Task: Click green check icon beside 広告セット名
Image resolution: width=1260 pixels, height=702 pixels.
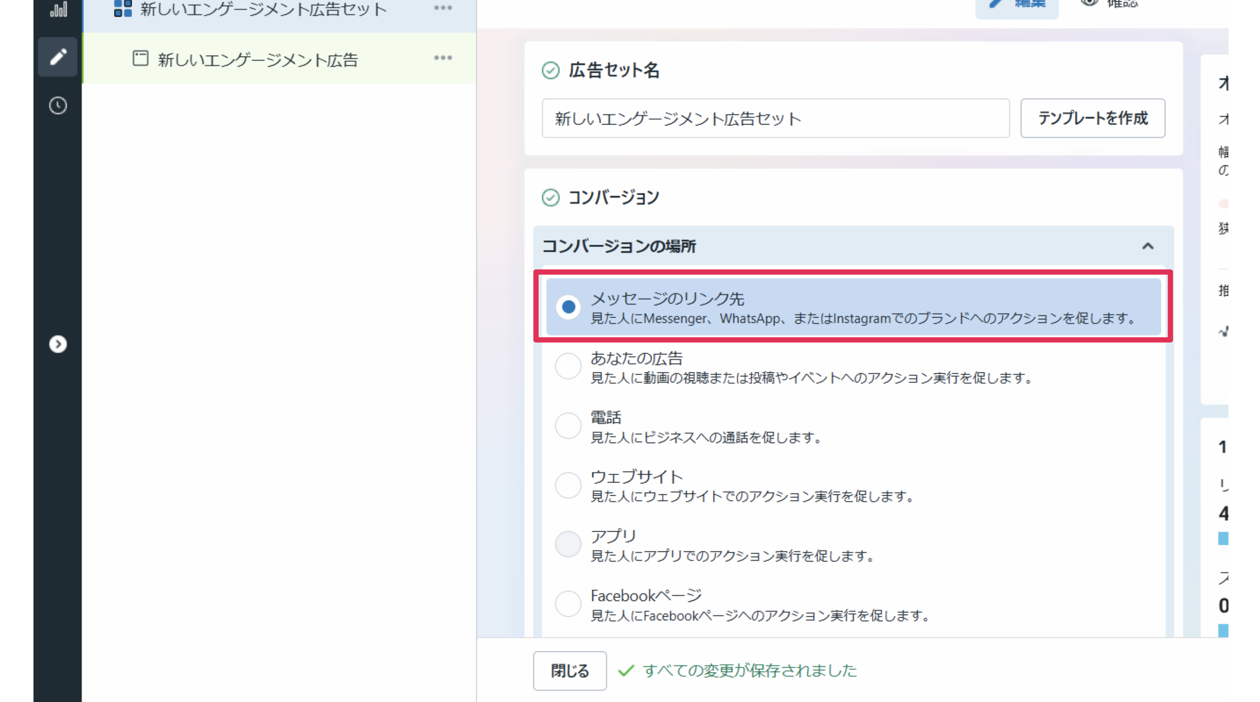Action: 550,70
